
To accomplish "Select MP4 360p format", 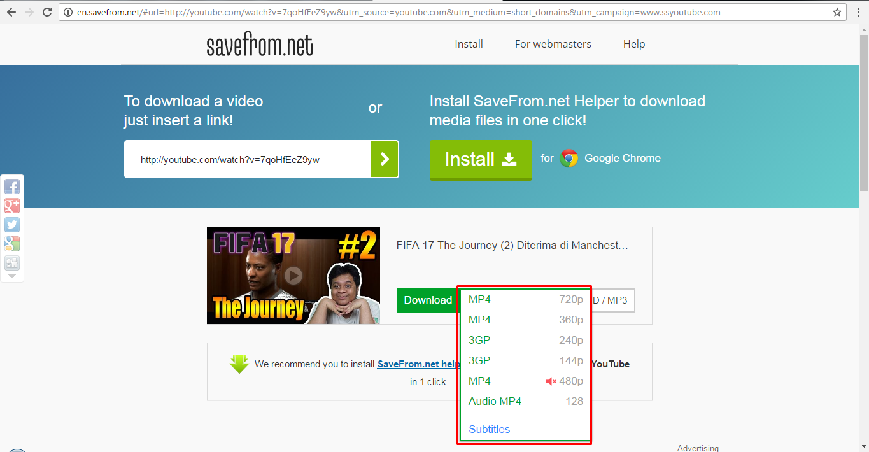I will pos(526,320).
